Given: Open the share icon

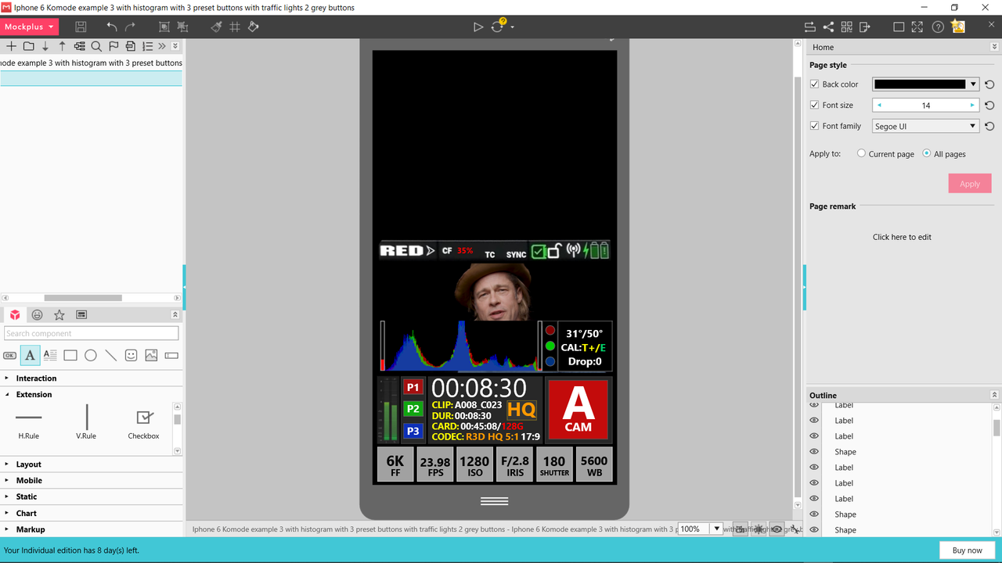Looking at the screenshot, I should point(828,27).
